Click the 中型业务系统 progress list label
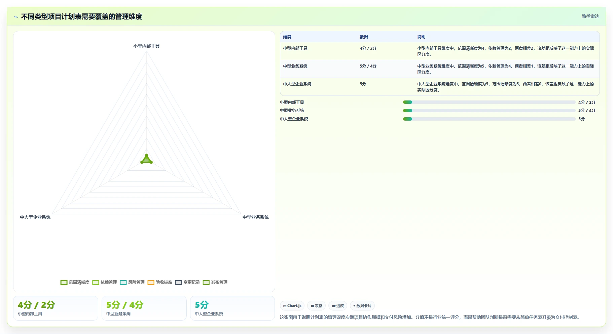Image resolution: width=613 pixels, height=334 pixels. [x=292, y=111]
